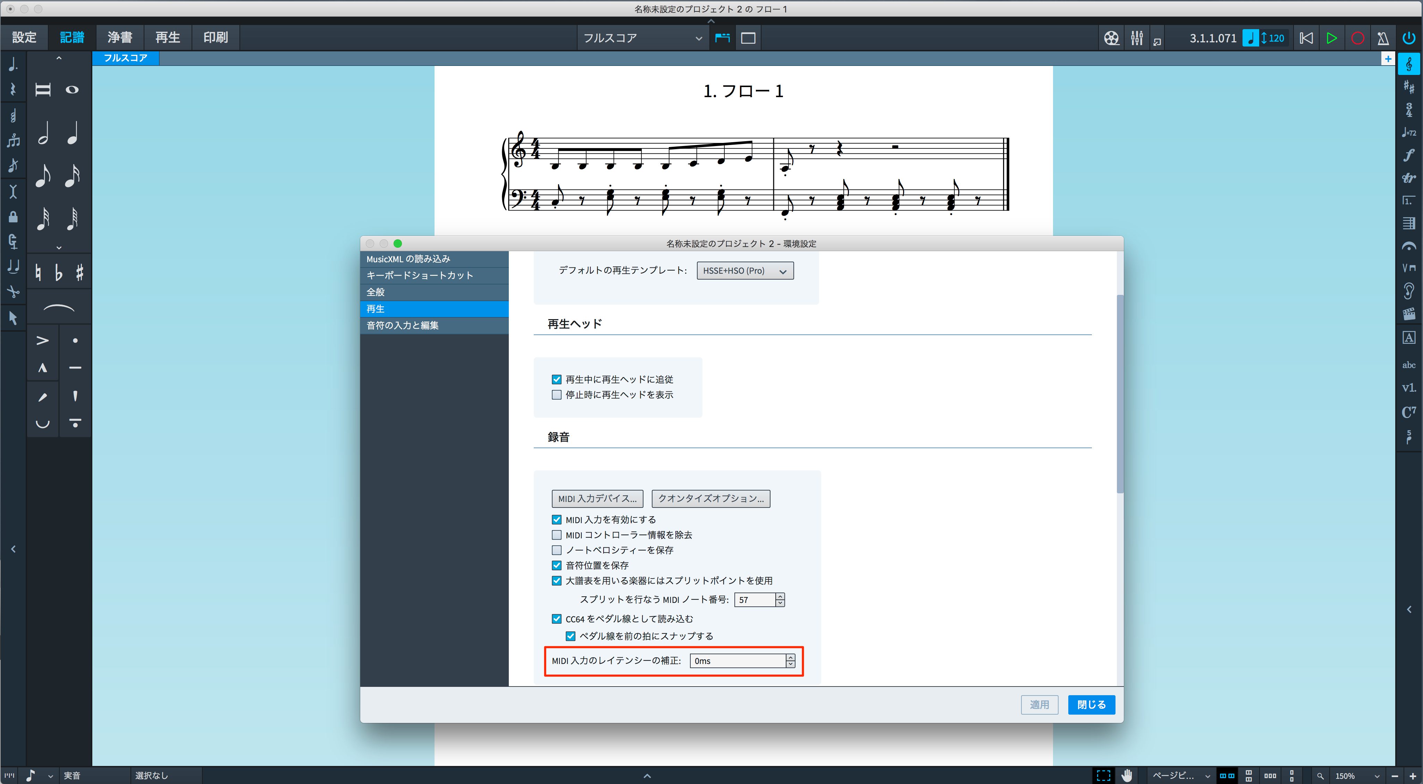Enable 停止時に再生ヘッドを表示 checkbox

(x=557, y=395)
